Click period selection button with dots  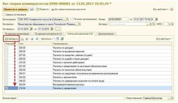point(58,29)
